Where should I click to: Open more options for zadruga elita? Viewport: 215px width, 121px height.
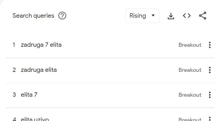coord(210,70)
